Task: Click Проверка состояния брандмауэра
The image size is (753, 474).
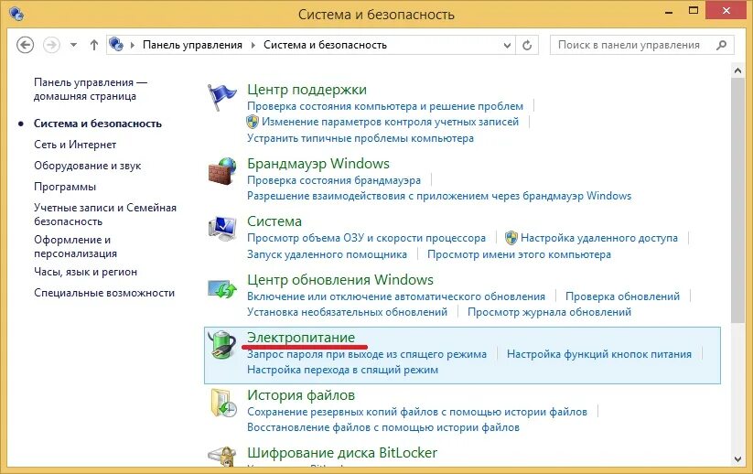Action: point(334,180)
